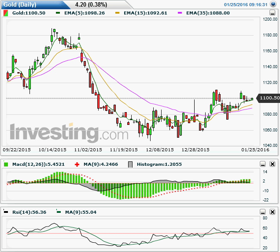Viewport: 280px width, 252px height.
Task: Click the 80 RSI axis label
Action: pos(265,218)
